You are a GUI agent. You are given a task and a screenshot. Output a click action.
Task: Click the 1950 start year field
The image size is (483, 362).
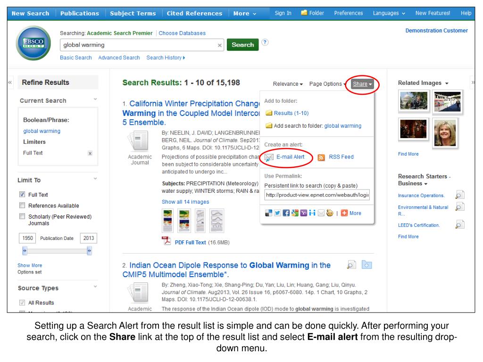point(27,238)
